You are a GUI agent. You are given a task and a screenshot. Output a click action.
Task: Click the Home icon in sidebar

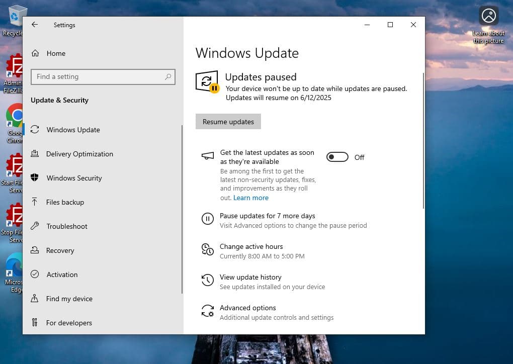pos(35,53)
